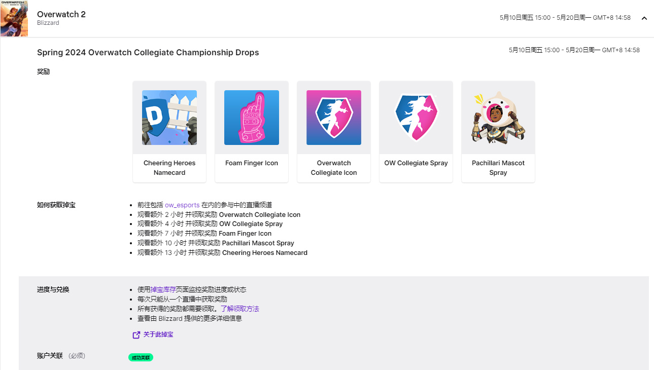
Task: Click the Overwatch 2 game title
Action: coord(61,14)
